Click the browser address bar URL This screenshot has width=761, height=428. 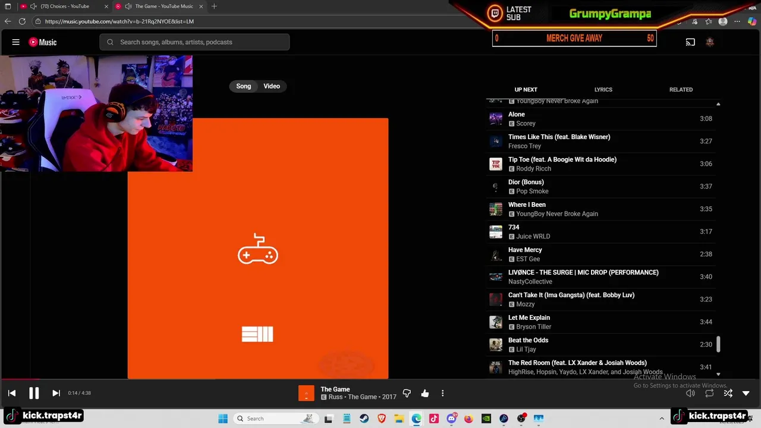(120, 21)
